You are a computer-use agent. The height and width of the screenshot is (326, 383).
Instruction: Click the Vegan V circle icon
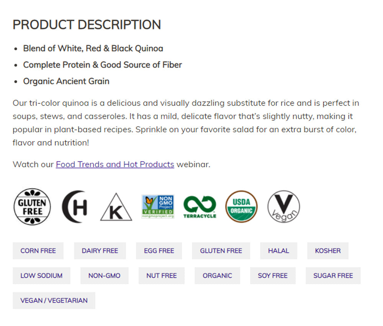pyautogui.click(x=283, y=207)
